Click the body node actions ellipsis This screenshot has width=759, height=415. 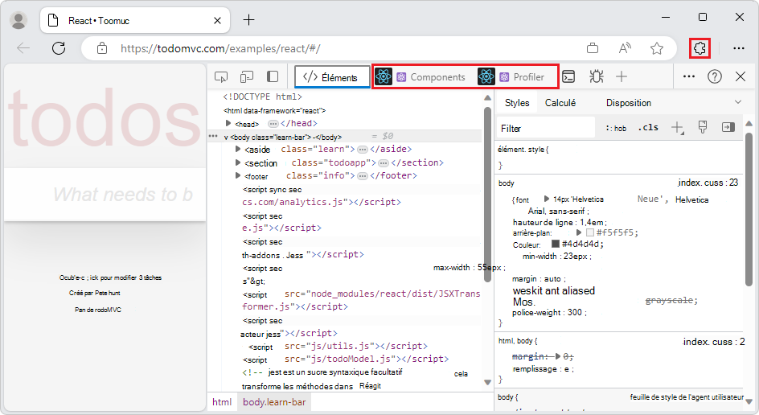click(213, 137)
